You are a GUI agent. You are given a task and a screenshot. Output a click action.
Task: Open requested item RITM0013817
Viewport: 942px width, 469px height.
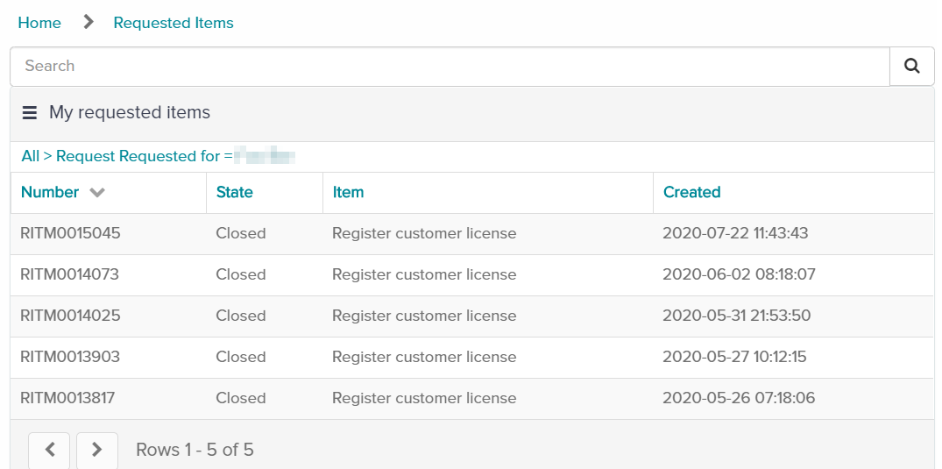point(67,398)
